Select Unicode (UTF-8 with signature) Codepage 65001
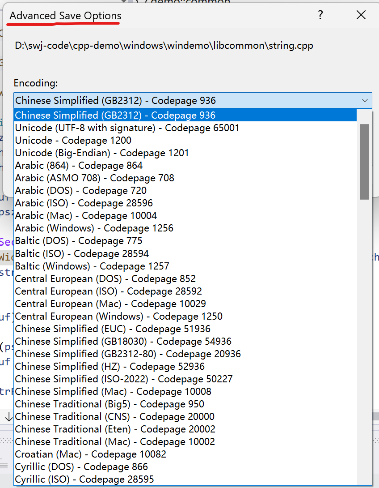 pyautogui.click(x=127, y=128)
